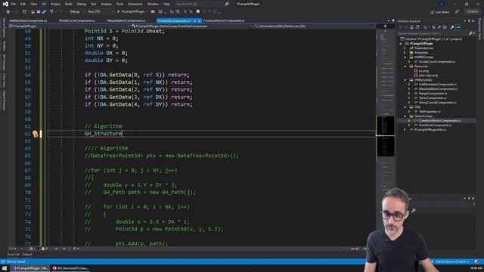The height and width of the screenshot is (272, 484).
Task: Open the Tools menu
Action: coord(119,4)
